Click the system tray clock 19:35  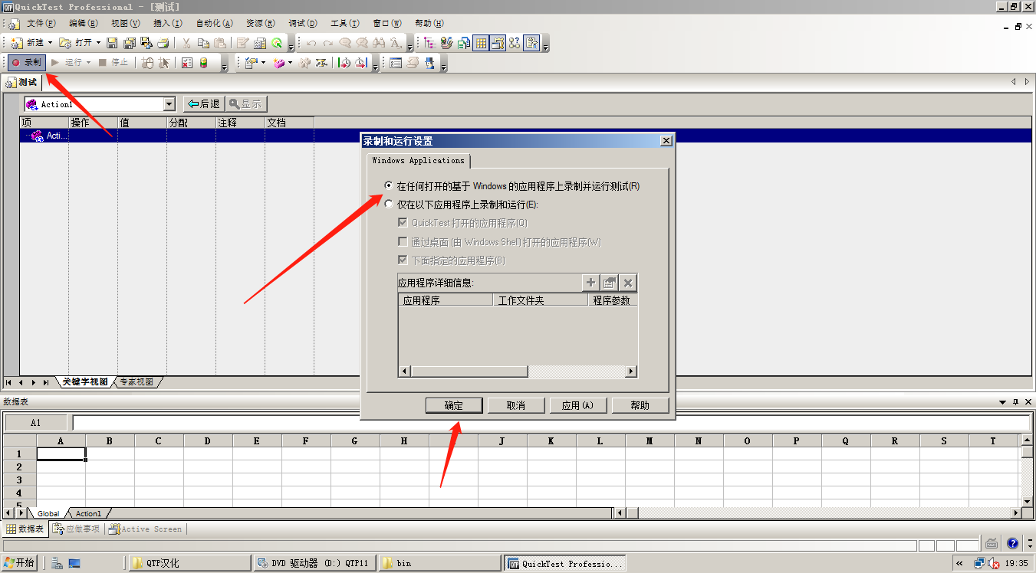(x=1016, y=563)
